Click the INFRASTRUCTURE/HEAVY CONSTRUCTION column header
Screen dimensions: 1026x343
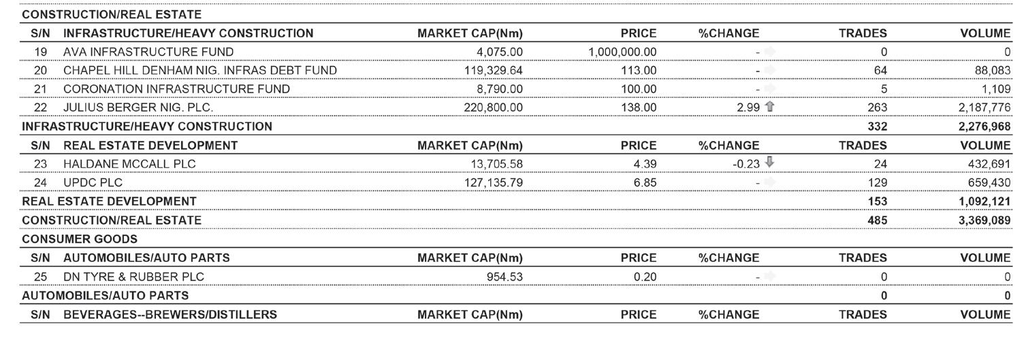click(189, 33)
